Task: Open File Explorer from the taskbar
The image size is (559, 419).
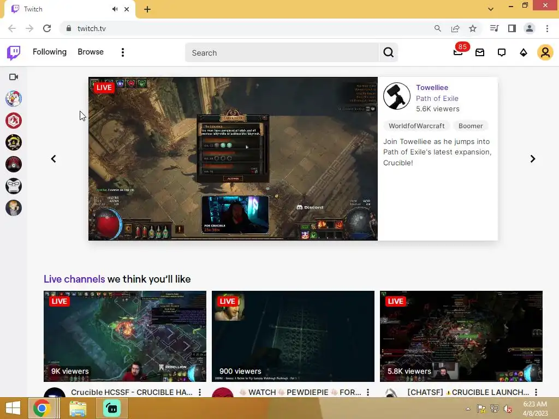Action: point(78,408)
